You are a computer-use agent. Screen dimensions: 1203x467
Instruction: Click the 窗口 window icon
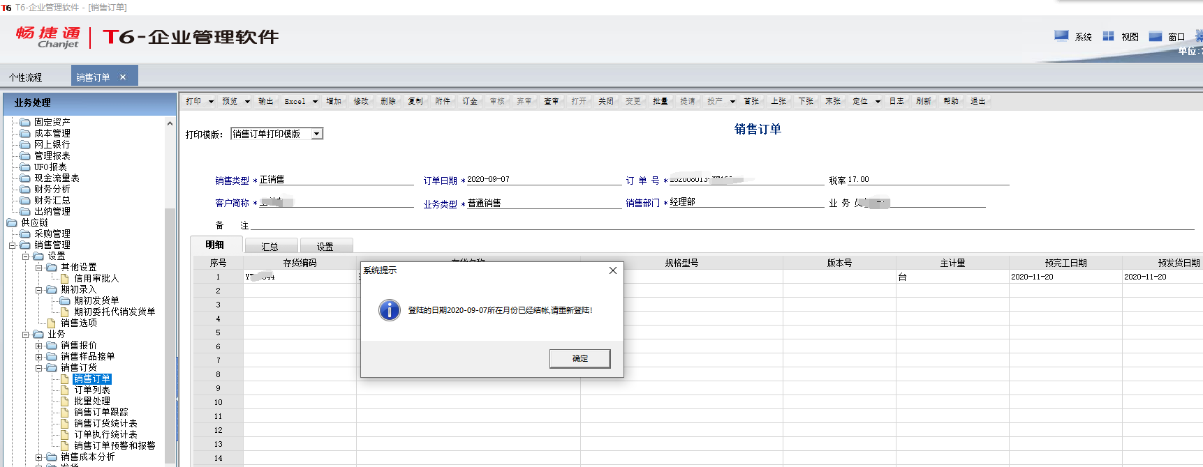click(1156, 36)
